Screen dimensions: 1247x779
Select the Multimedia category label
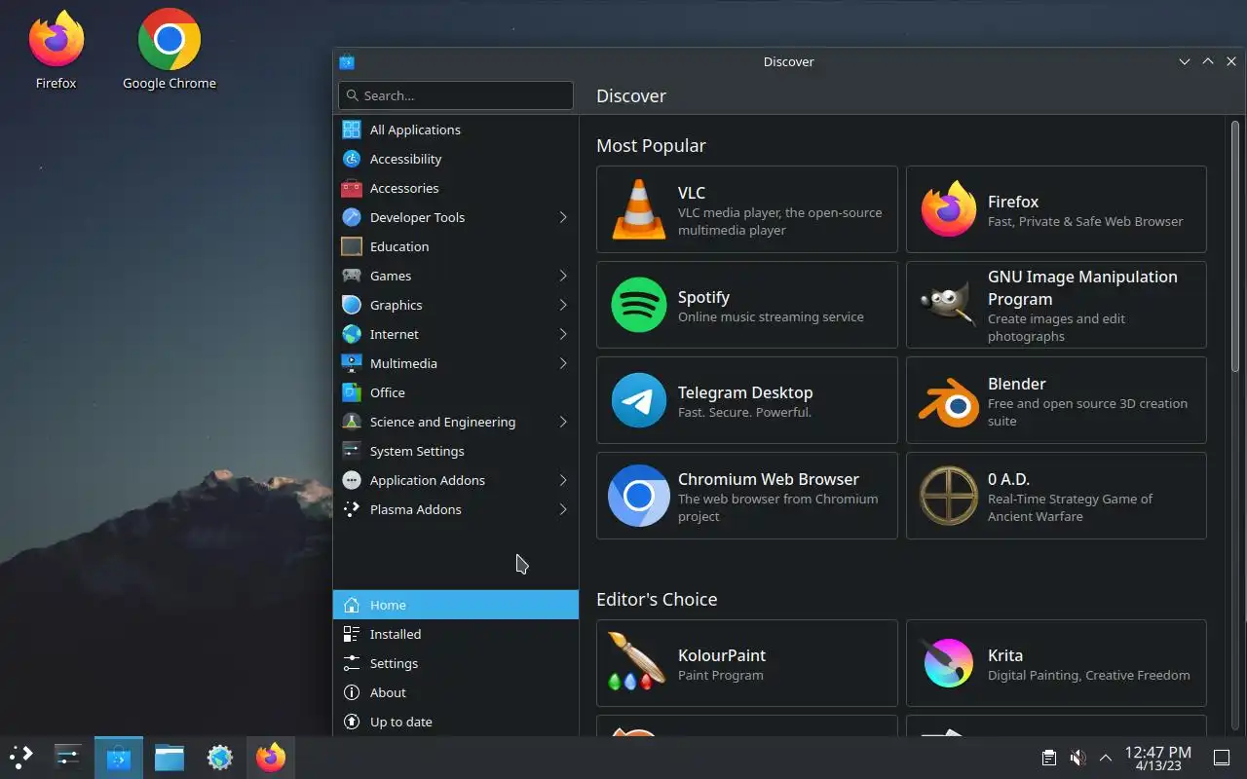[403, 363]
